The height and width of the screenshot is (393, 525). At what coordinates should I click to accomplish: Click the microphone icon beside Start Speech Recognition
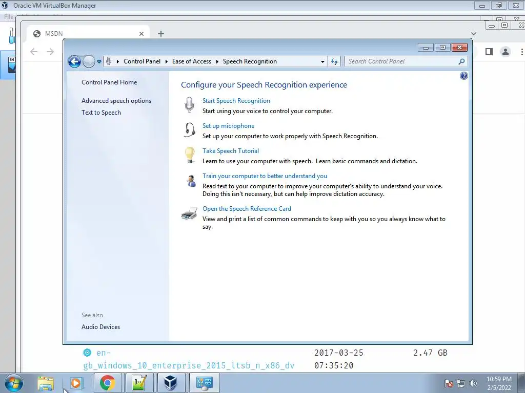point(189,104)
